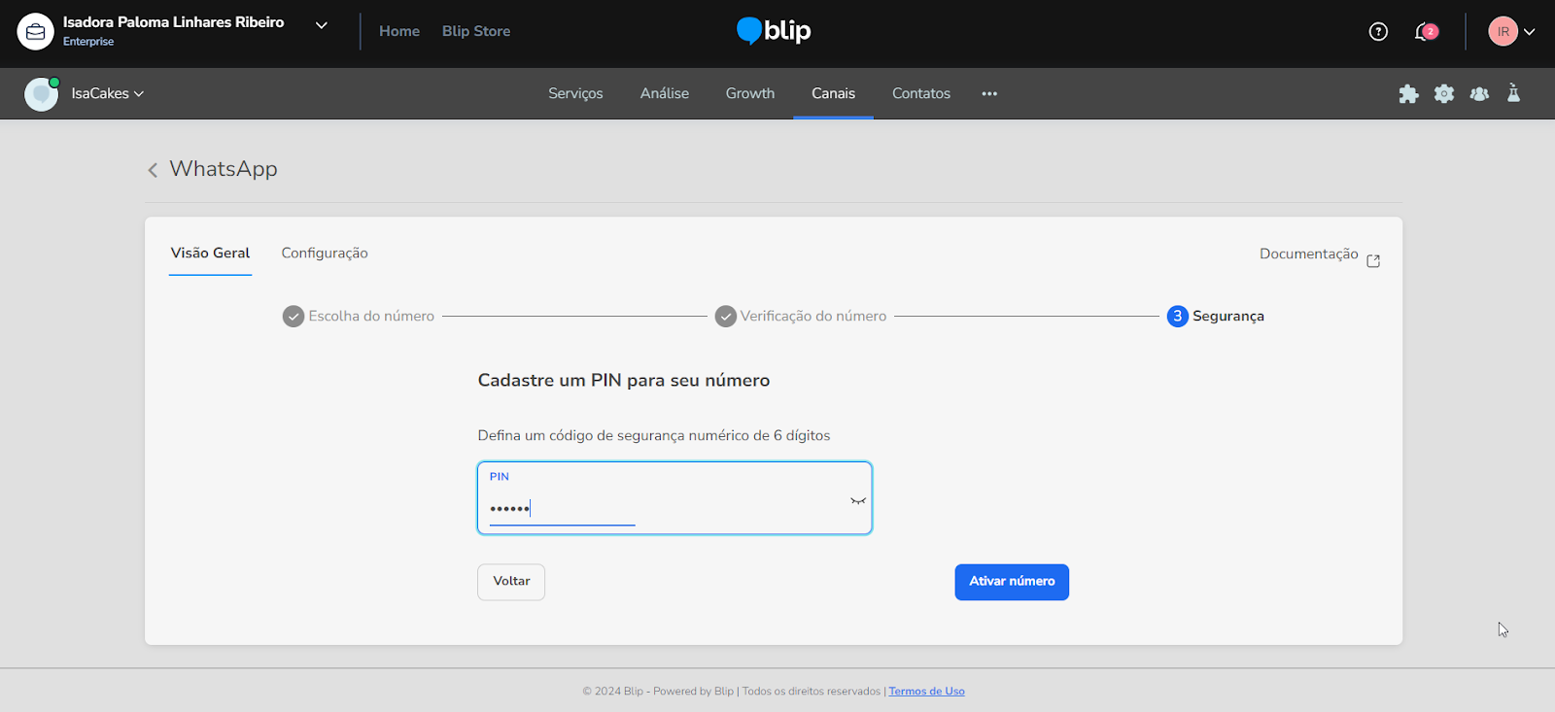Open the team members icon
Viewport: 1555px width, 712px height.
(1479, 93)
